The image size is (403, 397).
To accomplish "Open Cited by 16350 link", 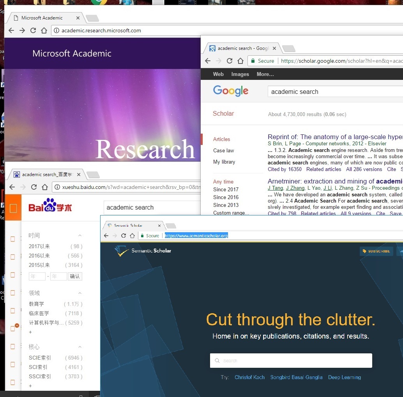I will pos(285,169).
